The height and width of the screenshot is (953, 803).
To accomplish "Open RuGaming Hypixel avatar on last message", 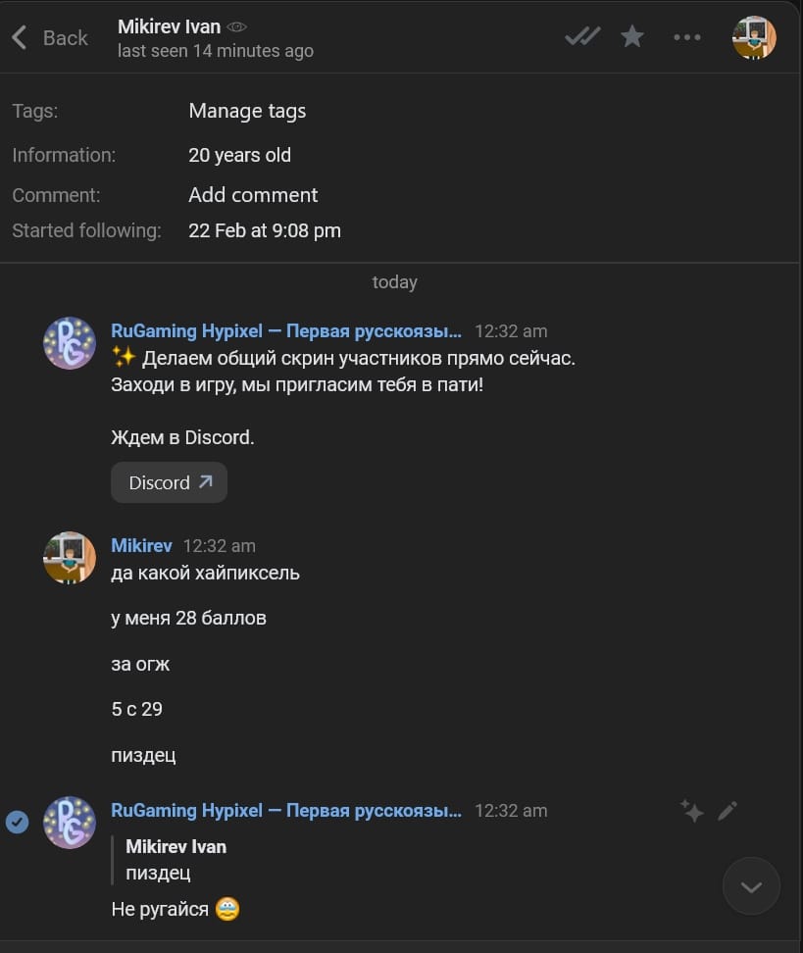I will [x=70, y=823].
